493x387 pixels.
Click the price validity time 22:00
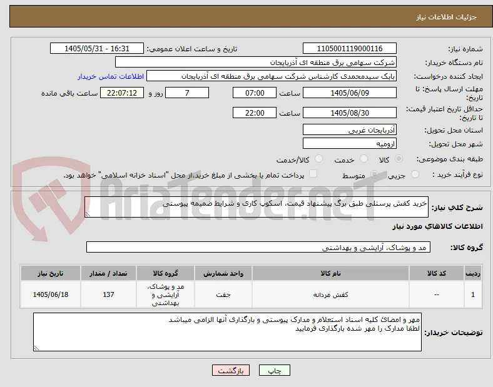255,113
